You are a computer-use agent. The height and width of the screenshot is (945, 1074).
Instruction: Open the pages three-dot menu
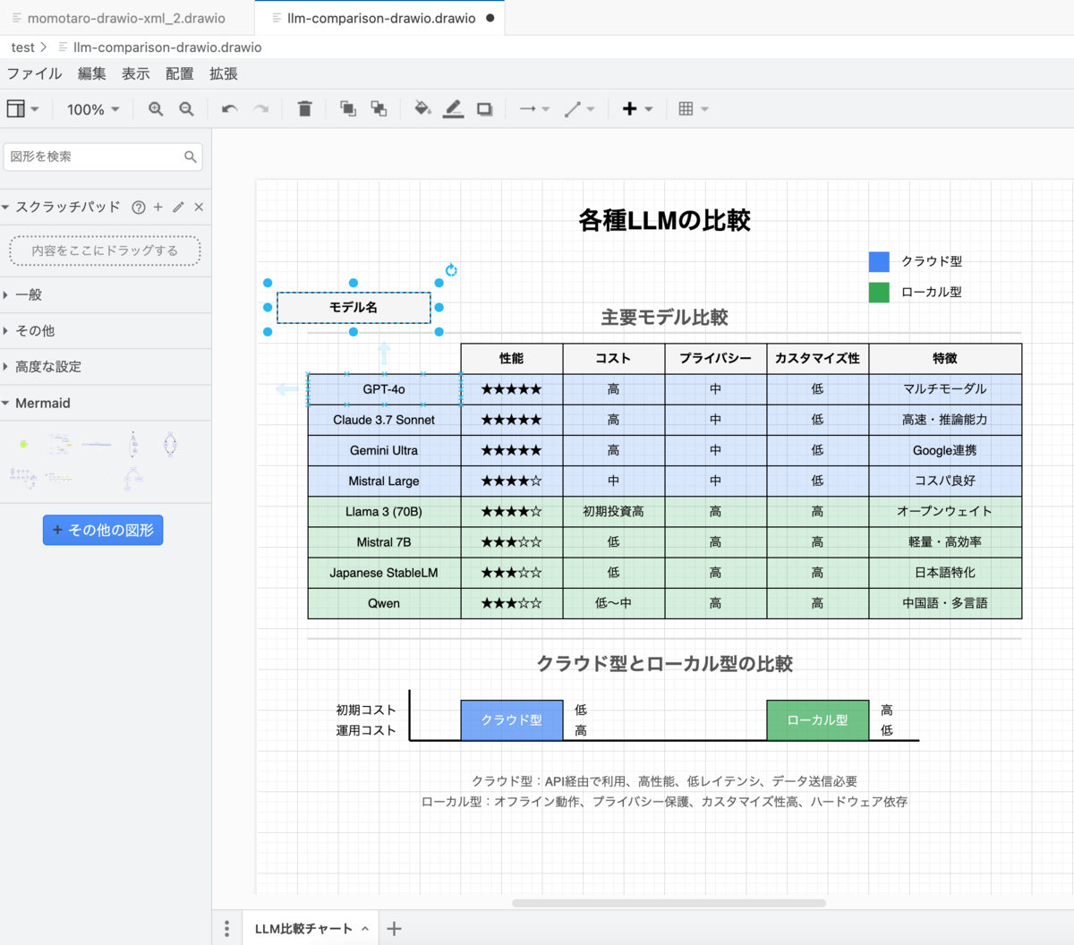coord(226,929)
